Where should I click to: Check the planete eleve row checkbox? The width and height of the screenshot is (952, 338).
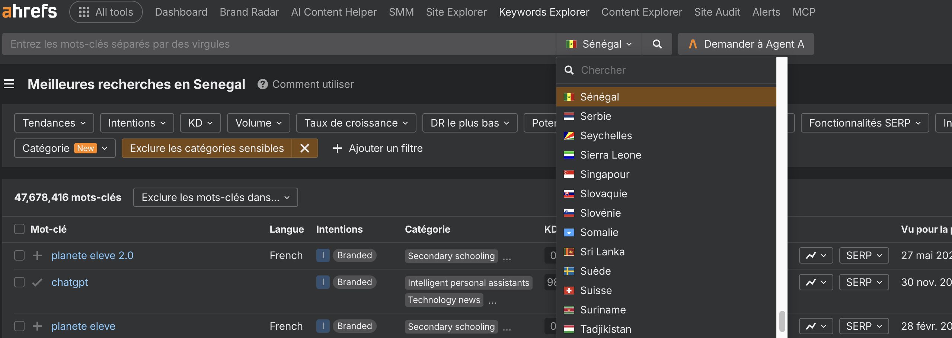(x=19, y=326)
